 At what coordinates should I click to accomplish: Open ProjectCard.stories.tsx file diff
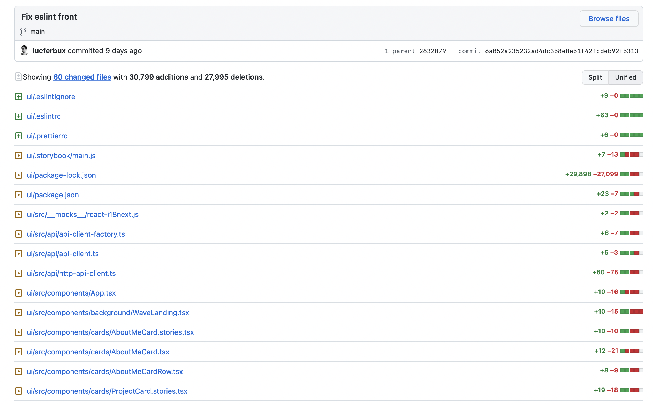pos(107,391)
